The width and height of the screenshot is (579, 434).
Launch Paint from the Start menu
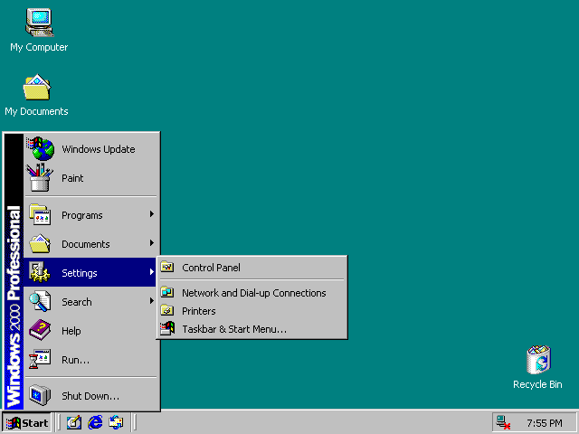click(90, 178)
